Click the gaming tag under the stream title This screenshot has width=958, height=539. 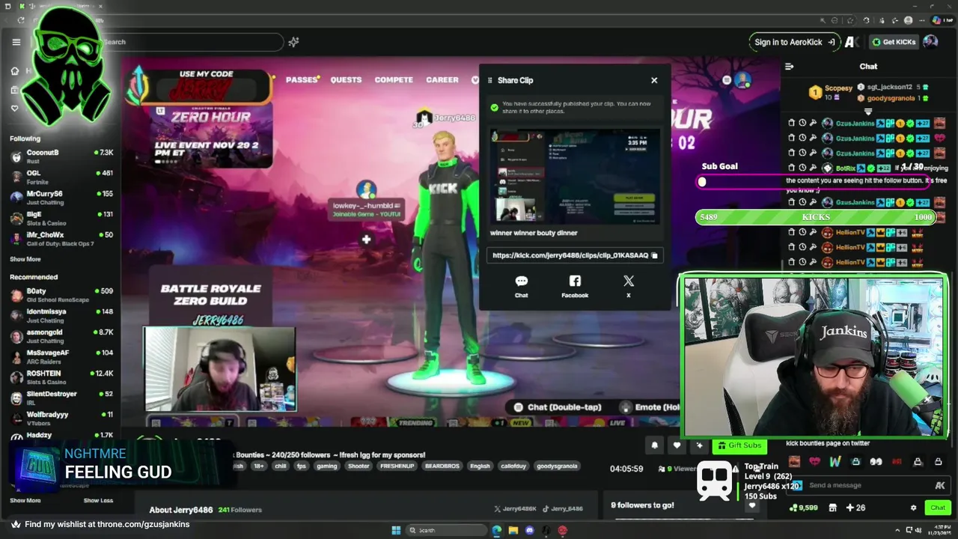point(326,466)
